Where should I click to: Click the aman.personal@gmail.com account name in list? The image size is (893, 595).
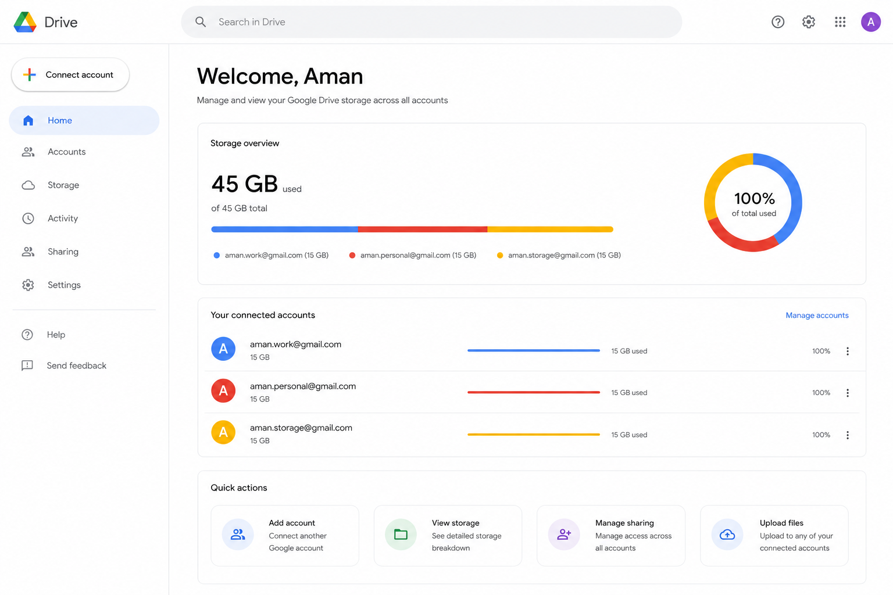point(303,386)
